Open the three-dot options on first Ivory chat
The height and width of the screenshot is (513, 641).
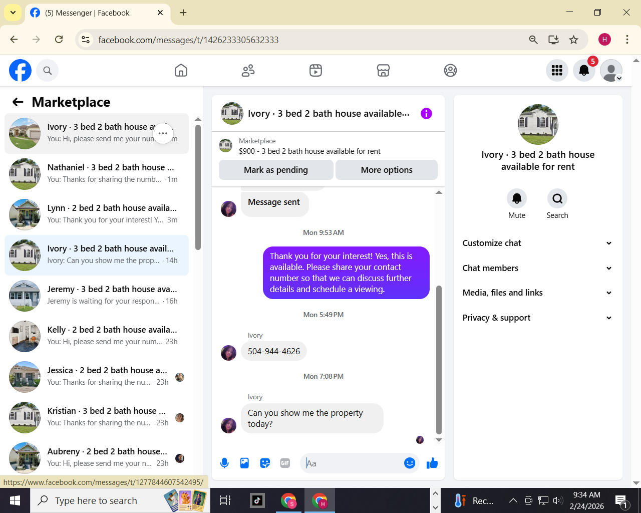(x=163, y=133)
